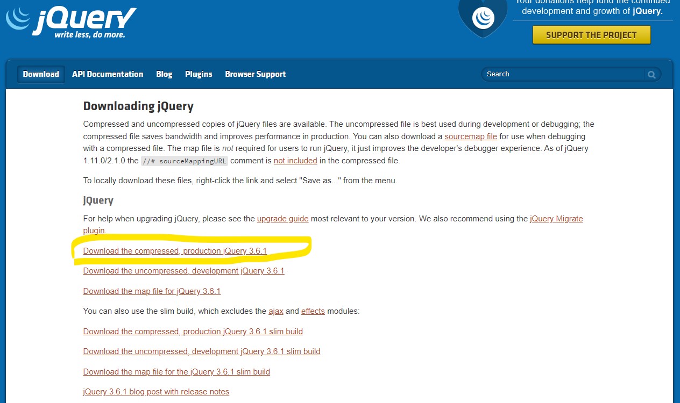Image resolution: width=680 pixels, height=403 pixels.
Task: Click the jQuery logo in the header
Action: point(71,21)
